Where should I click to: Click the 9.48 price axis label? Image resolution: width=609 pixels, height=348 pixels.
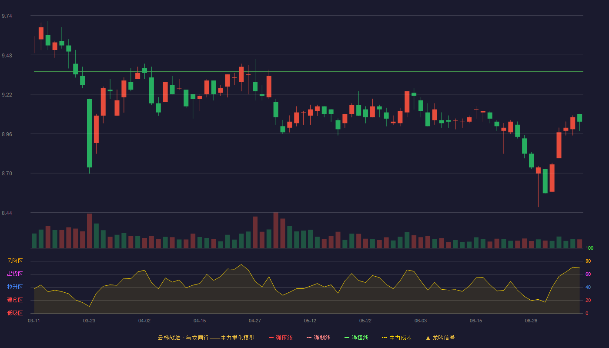7,56
